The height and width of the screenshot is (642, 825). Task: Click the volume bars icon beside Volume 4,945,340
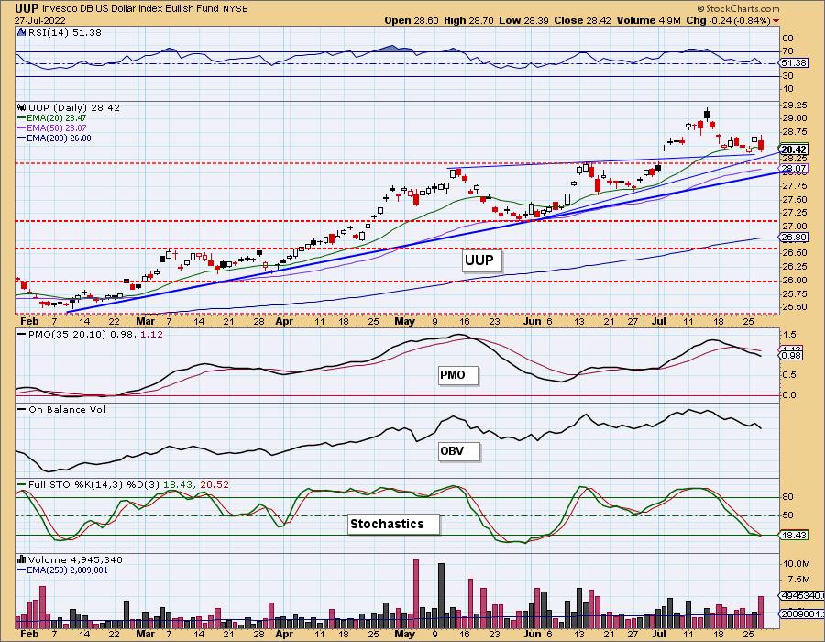(22, 559)
